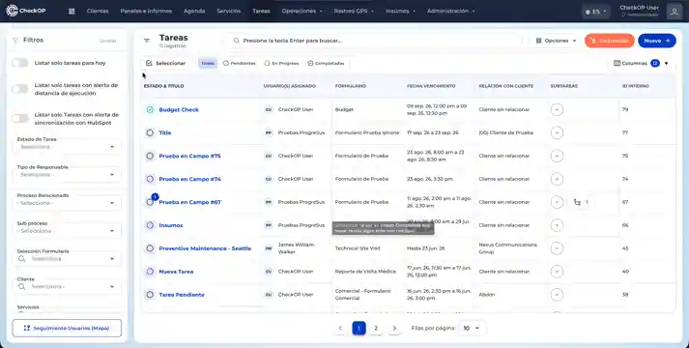The image size is (689, 348).
Task: Toggle alerta de sincronización con HubSpot filter
Action: 20,118
